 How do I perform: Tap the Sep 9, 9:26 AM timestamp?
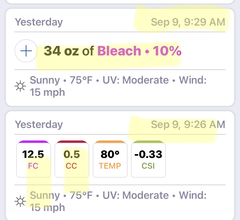(x=188, y=124)
